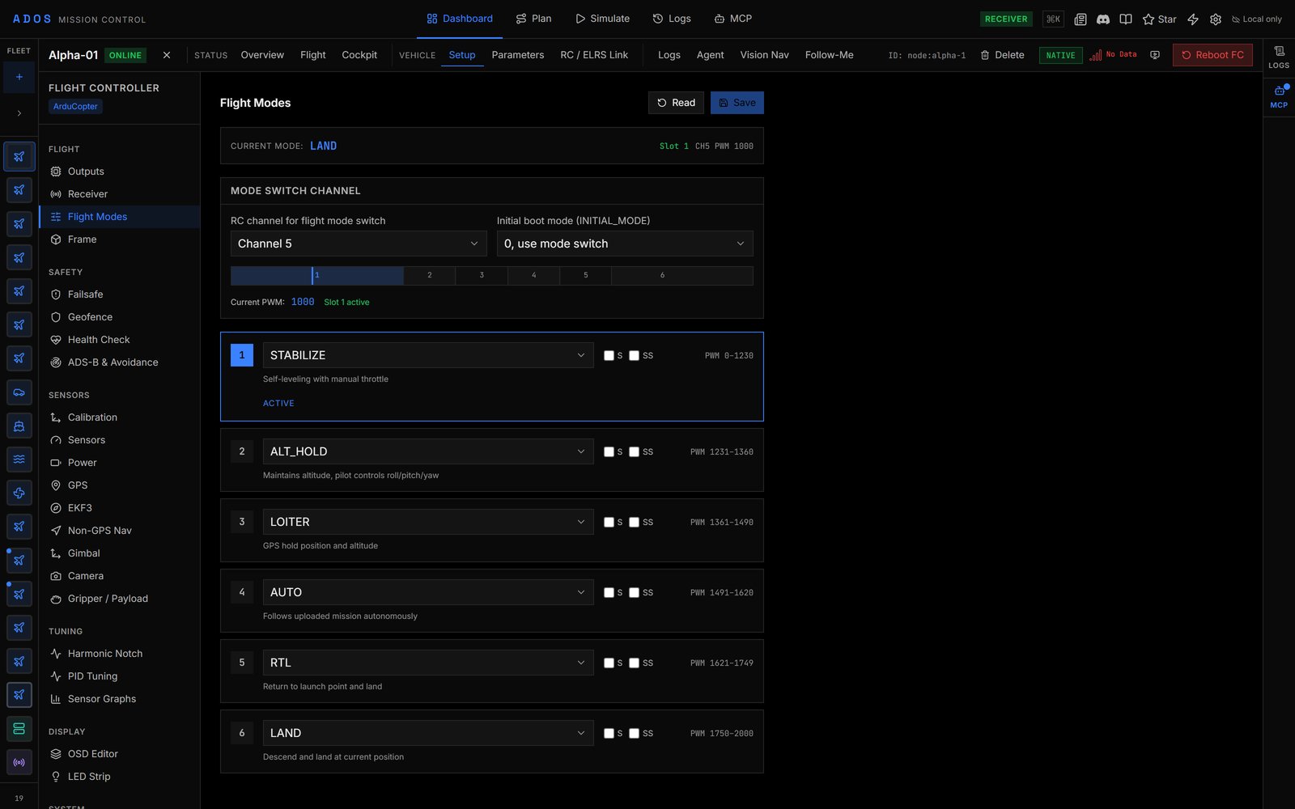The height and width of the screenshot is (809, 1295).
Task: Enable the SS checkbox for AUTO
Action: 634,592
